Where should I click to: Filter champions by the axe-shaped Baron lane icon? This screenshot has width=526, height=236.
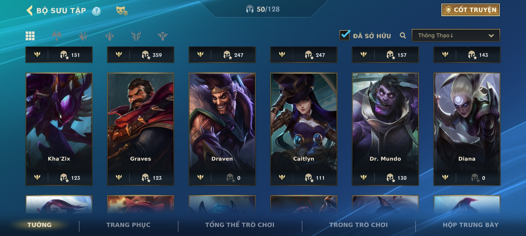point(57,36)
